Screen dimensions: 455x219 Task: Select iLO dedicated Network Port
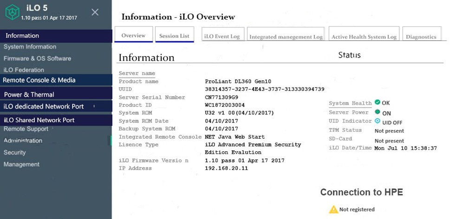pos(56,106)
